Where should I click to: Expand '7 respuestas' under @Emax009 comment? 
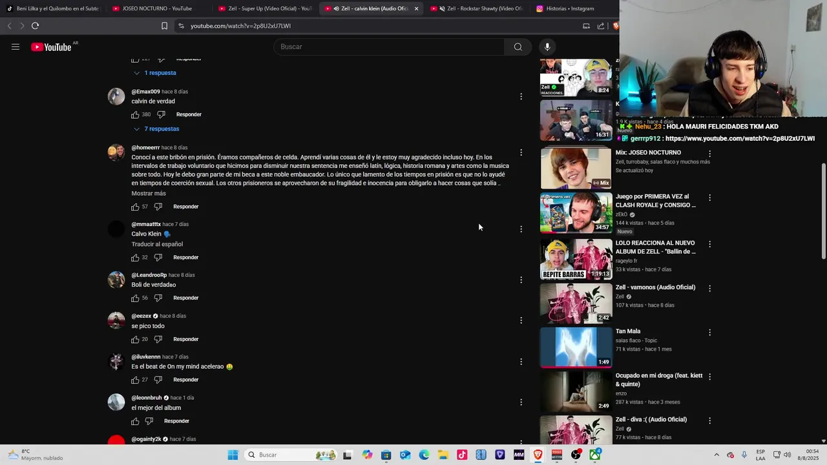[x=156, y=129]
